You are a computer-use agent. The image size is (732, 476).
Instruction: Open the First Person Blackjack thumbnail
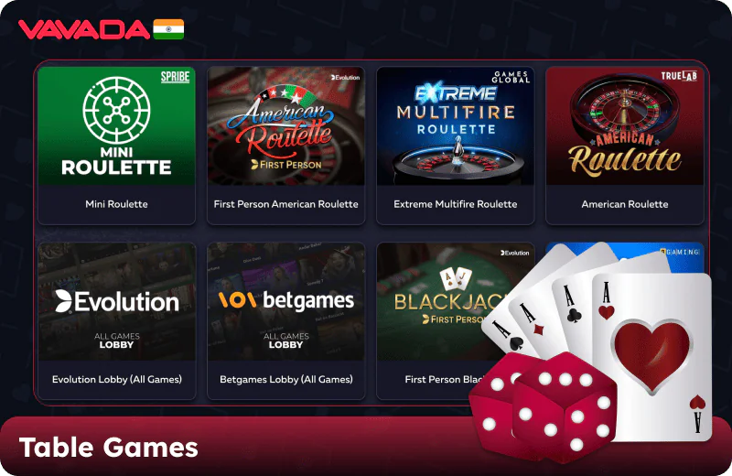(x=434, y=299)
